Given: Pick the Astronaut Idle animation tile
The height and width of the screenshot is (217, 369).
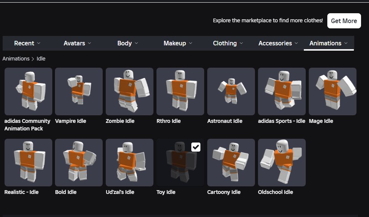Looking at the screenshot, I should pyautogui.click(x=231, y=91).
